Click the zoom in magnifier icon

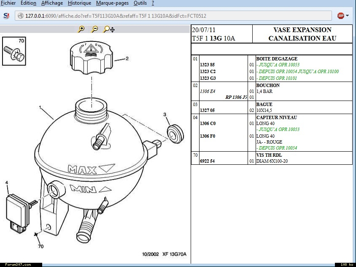81,29
